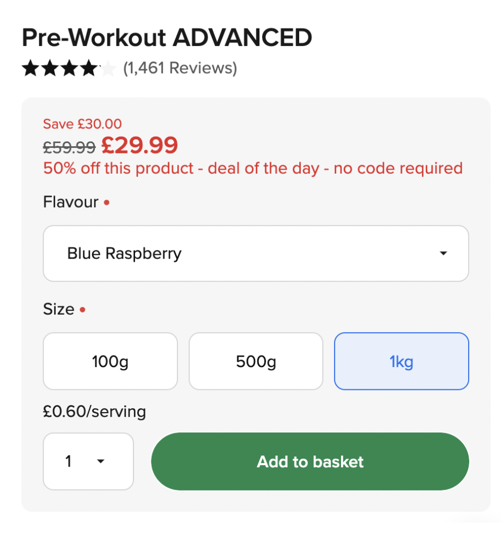This screenshot has width=502, height=535.
Task: Click the Pre-Workout ADVANCED product title
Action: click(167, 37)
